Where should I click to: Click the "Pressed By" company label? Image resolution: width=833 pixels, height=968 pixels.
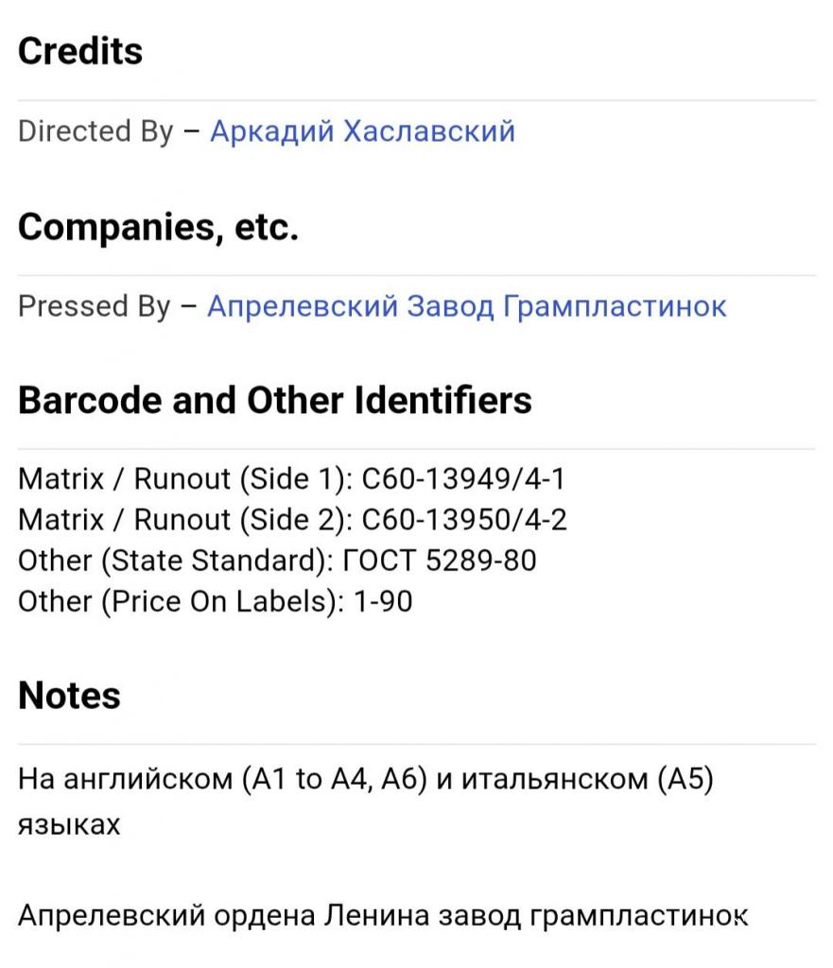click(x=95, y=306)
